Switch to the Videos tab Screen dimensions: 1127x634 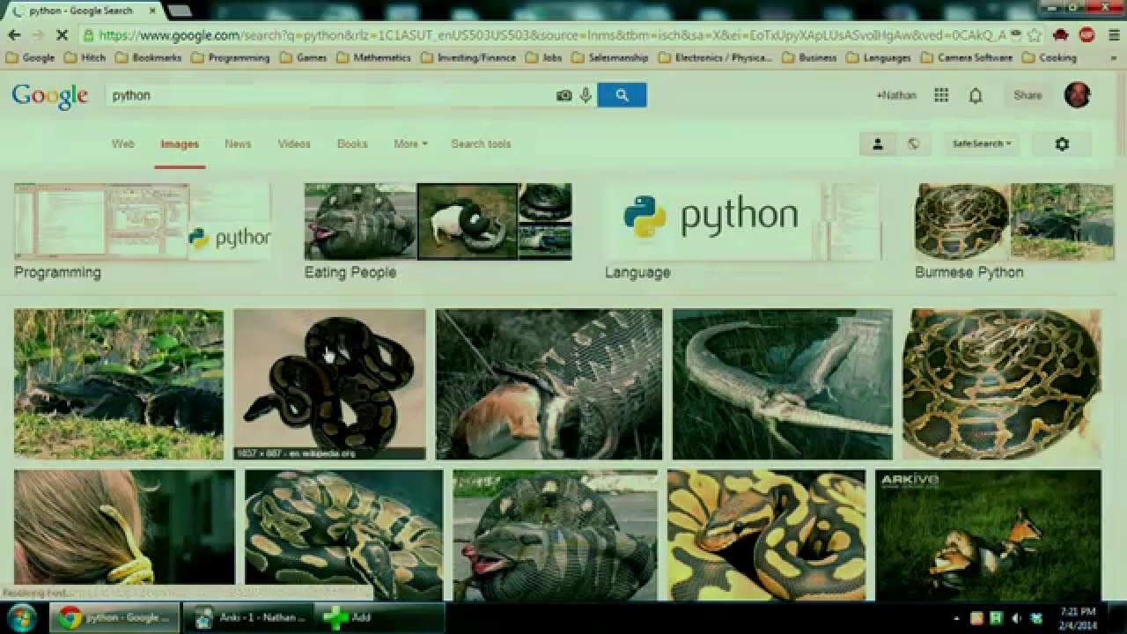(294, 144)
